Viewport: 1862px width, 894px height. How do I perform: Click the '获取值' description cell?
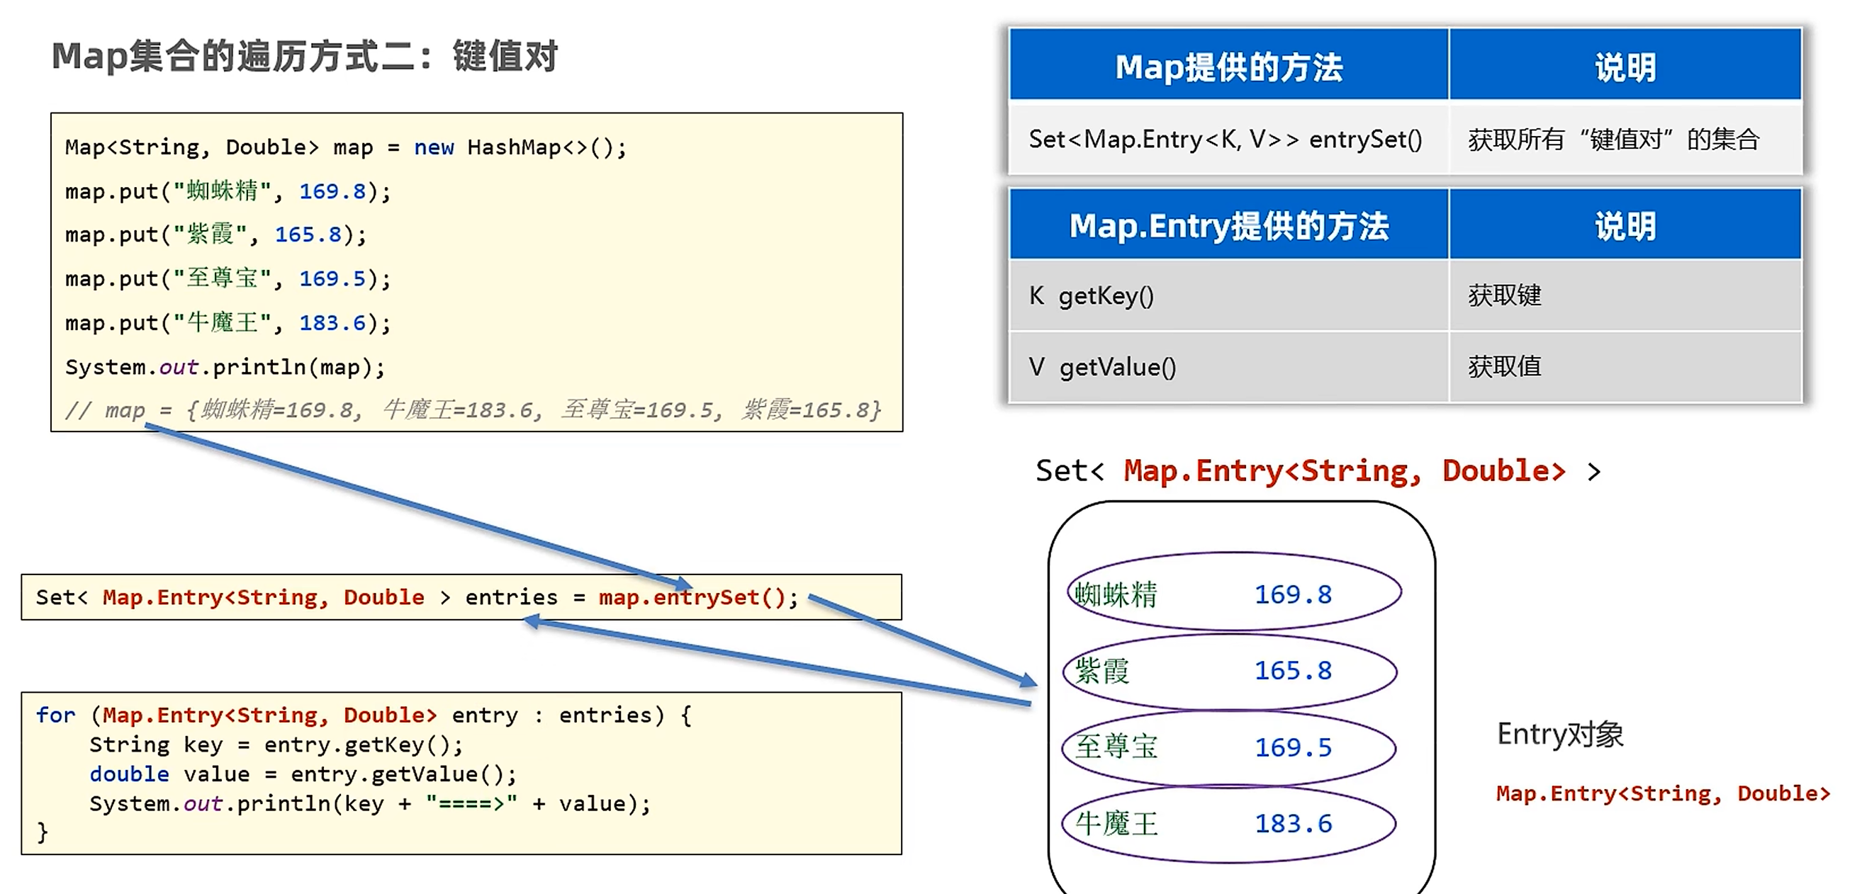point(1505,367)
